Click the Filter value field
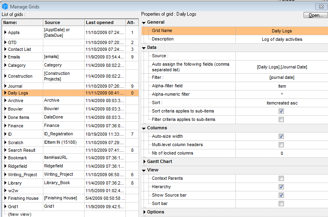 pos(281,78)
